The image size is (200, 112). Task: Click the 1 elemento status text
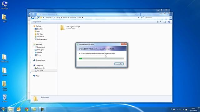(45, 97)
